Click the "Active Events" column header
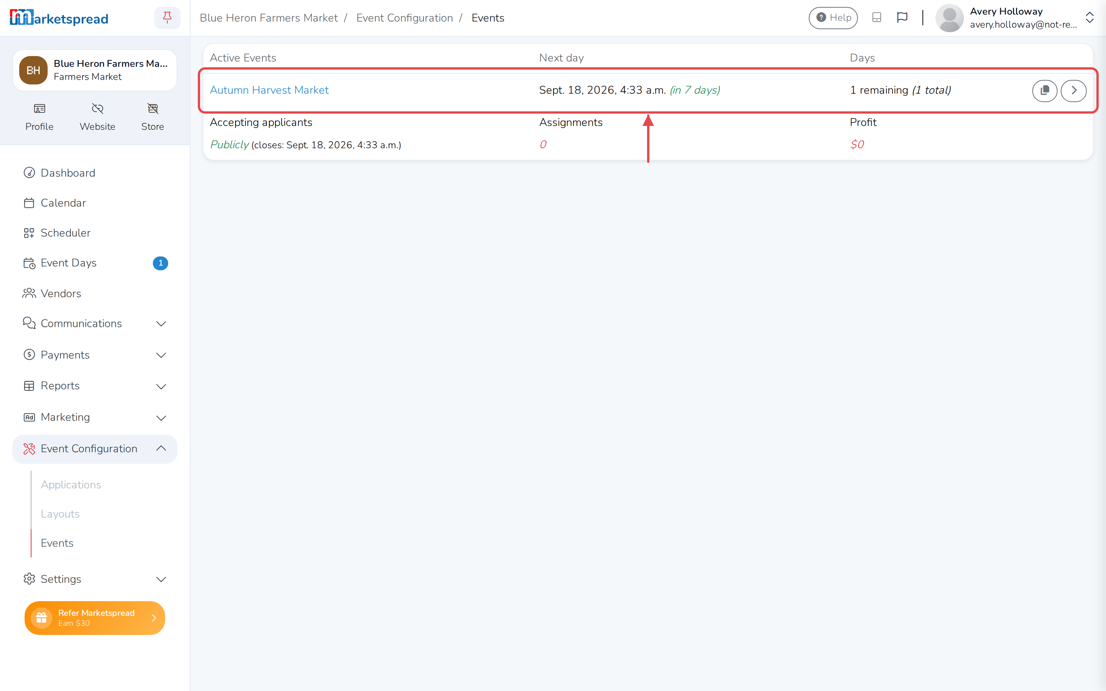This screenshot has height=691, width=1106. tap(243, 58)
